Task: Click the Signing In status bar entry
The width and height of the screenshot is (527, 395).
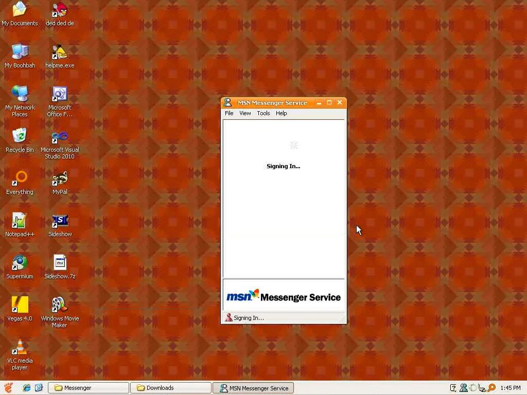Action: [x=244, y=318]
